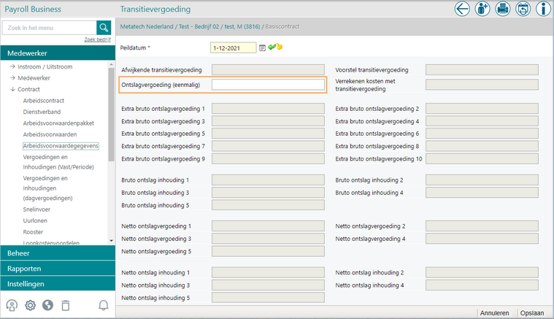Image resolution: width=554 pixels, height=319 pixels.
Task: Click the search magnifier button
Action: pos(104,27)
